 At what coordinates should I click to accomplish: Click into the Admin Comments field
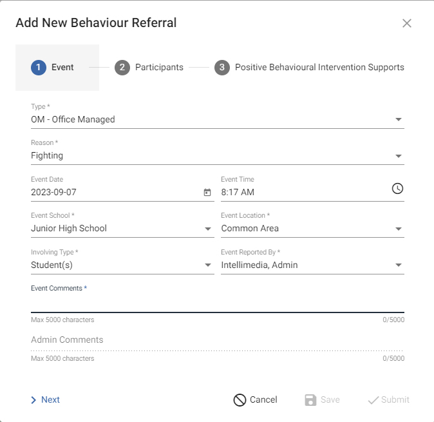point(217,340)
